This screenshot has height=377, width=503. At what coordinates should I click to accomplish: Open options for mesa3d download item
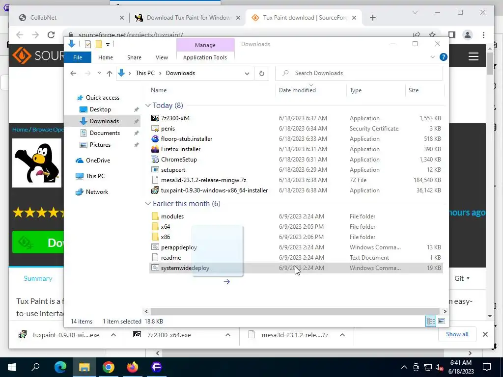pyautogui.click(x=342, y=335)
